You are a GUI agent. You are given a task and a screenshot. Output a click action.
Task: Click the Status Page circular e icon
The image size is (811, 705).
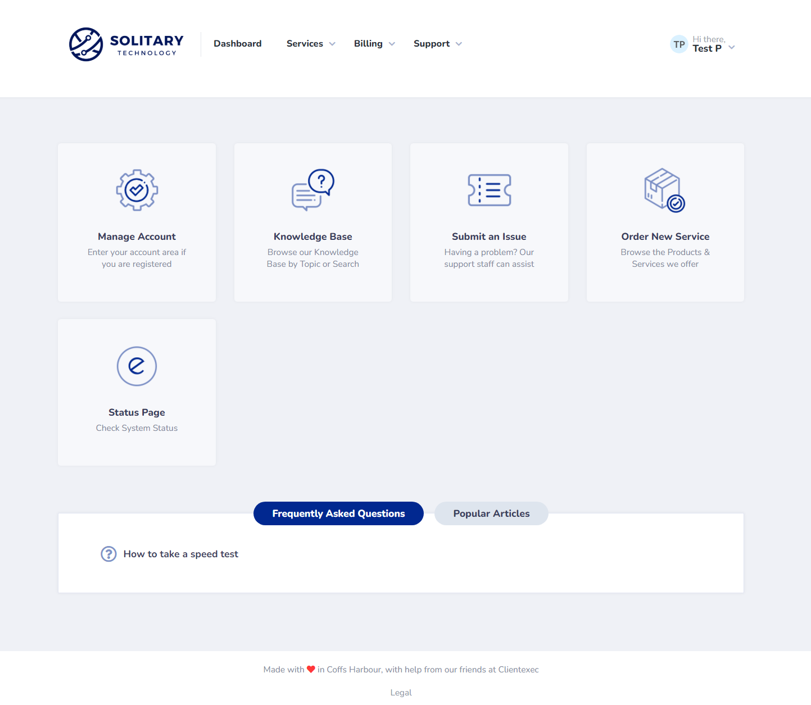137,366
